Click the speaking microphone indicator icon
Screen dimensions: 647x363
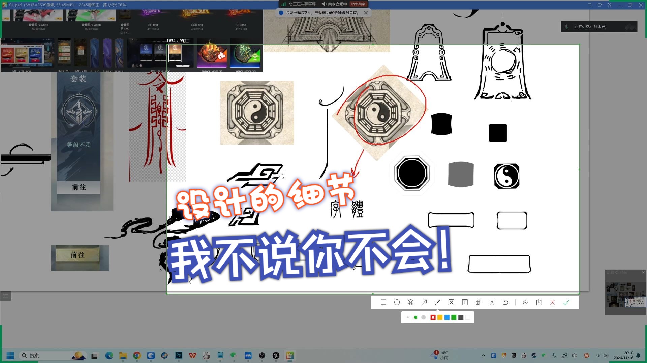click(x=566, y=27)
